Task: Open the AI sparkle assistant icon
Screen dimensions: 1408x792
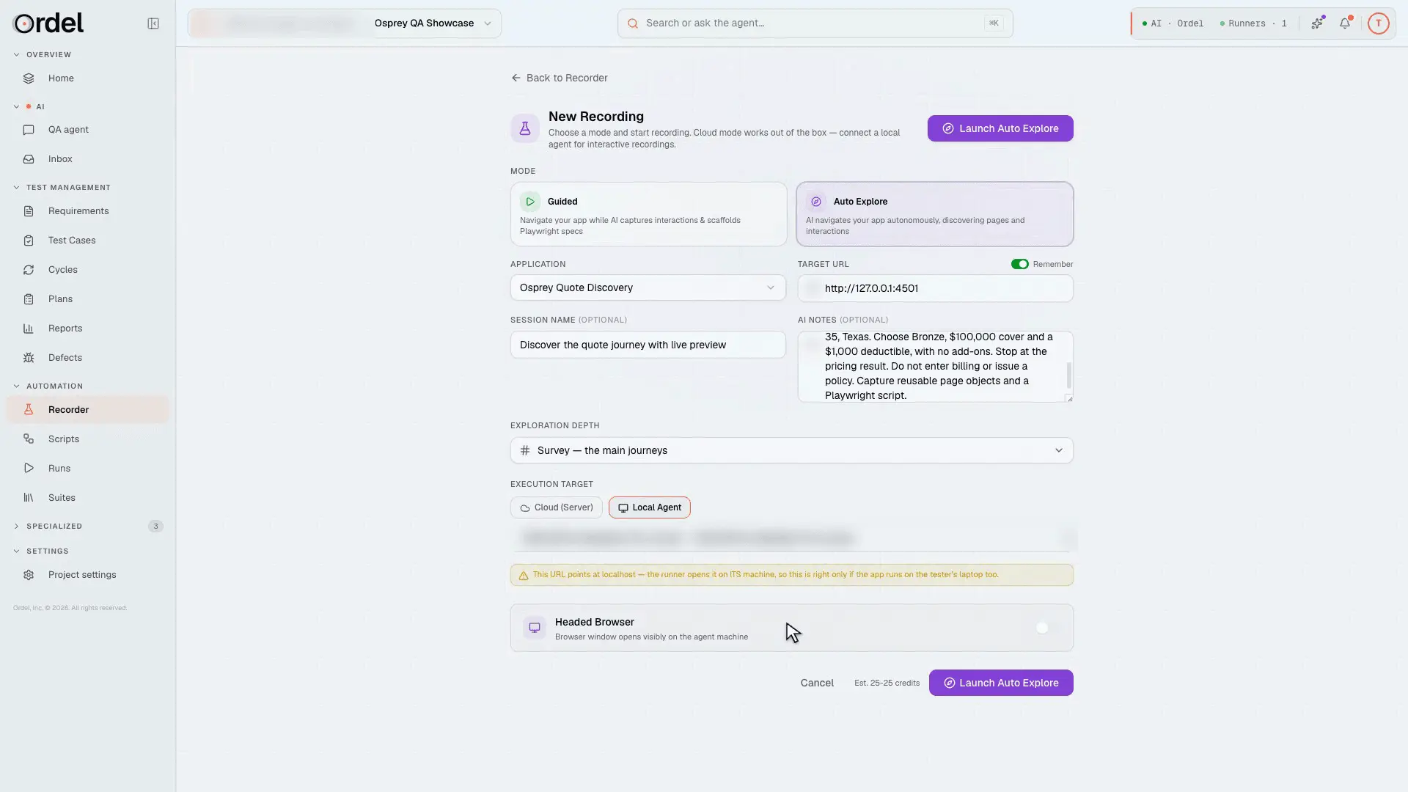Action: 1318,23
